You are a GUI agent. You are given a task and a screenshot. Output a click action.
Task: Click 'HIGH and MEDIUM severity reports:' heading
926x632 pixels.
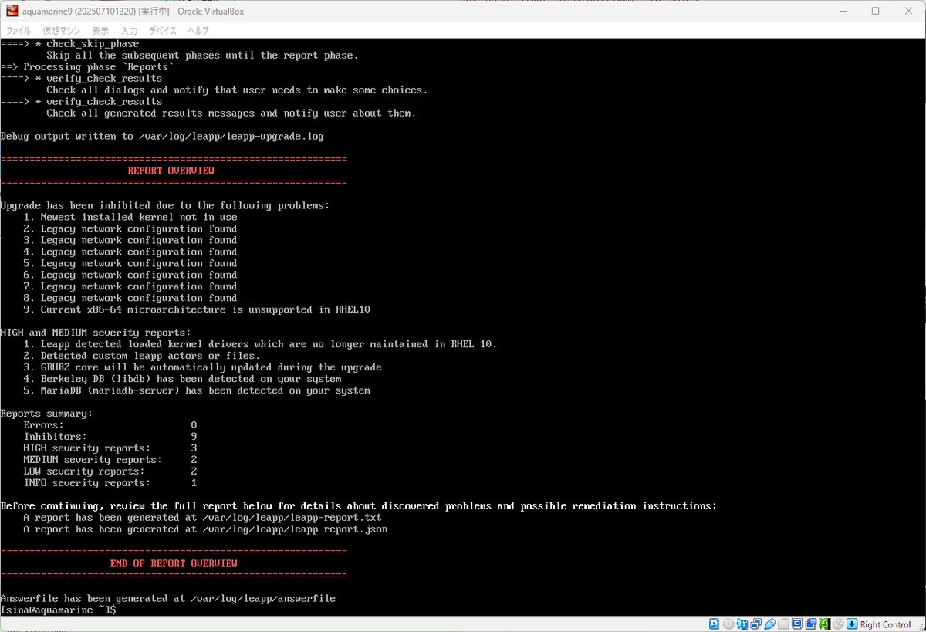tap(96, 333)
